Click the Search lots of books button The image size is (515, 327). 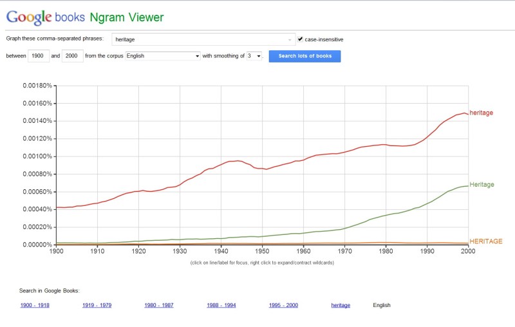(x=304, y=56)
